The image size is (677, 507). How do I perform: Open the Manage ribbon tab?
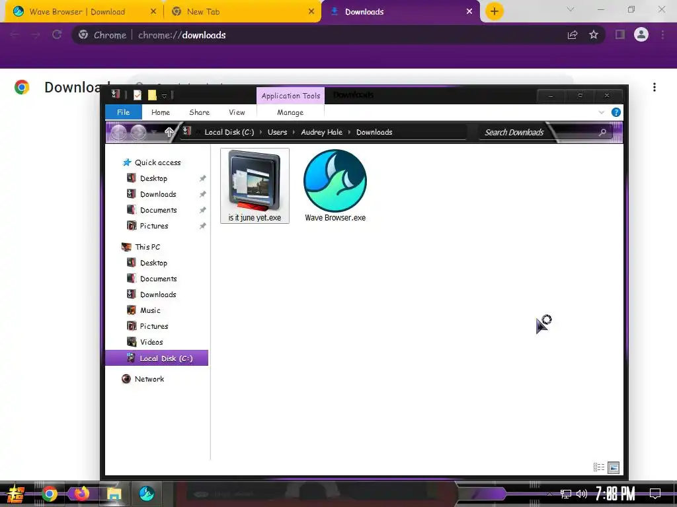(290, 112)
